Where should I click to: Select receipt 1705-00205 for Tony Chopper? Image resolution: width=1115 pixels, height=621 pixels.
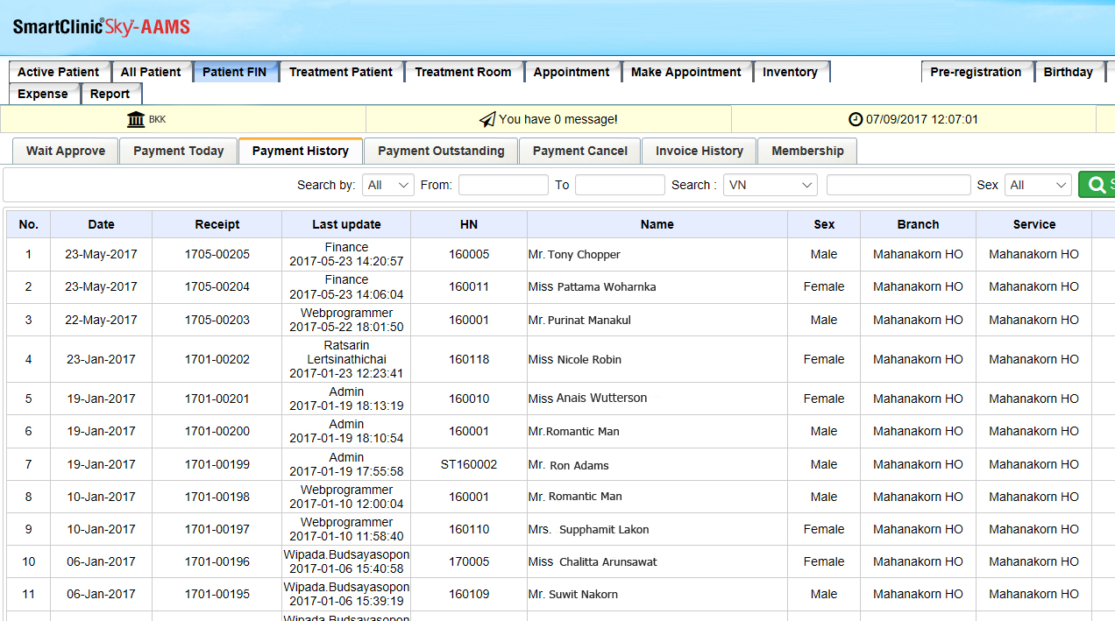pyautogui.click(x=217, y=254)
